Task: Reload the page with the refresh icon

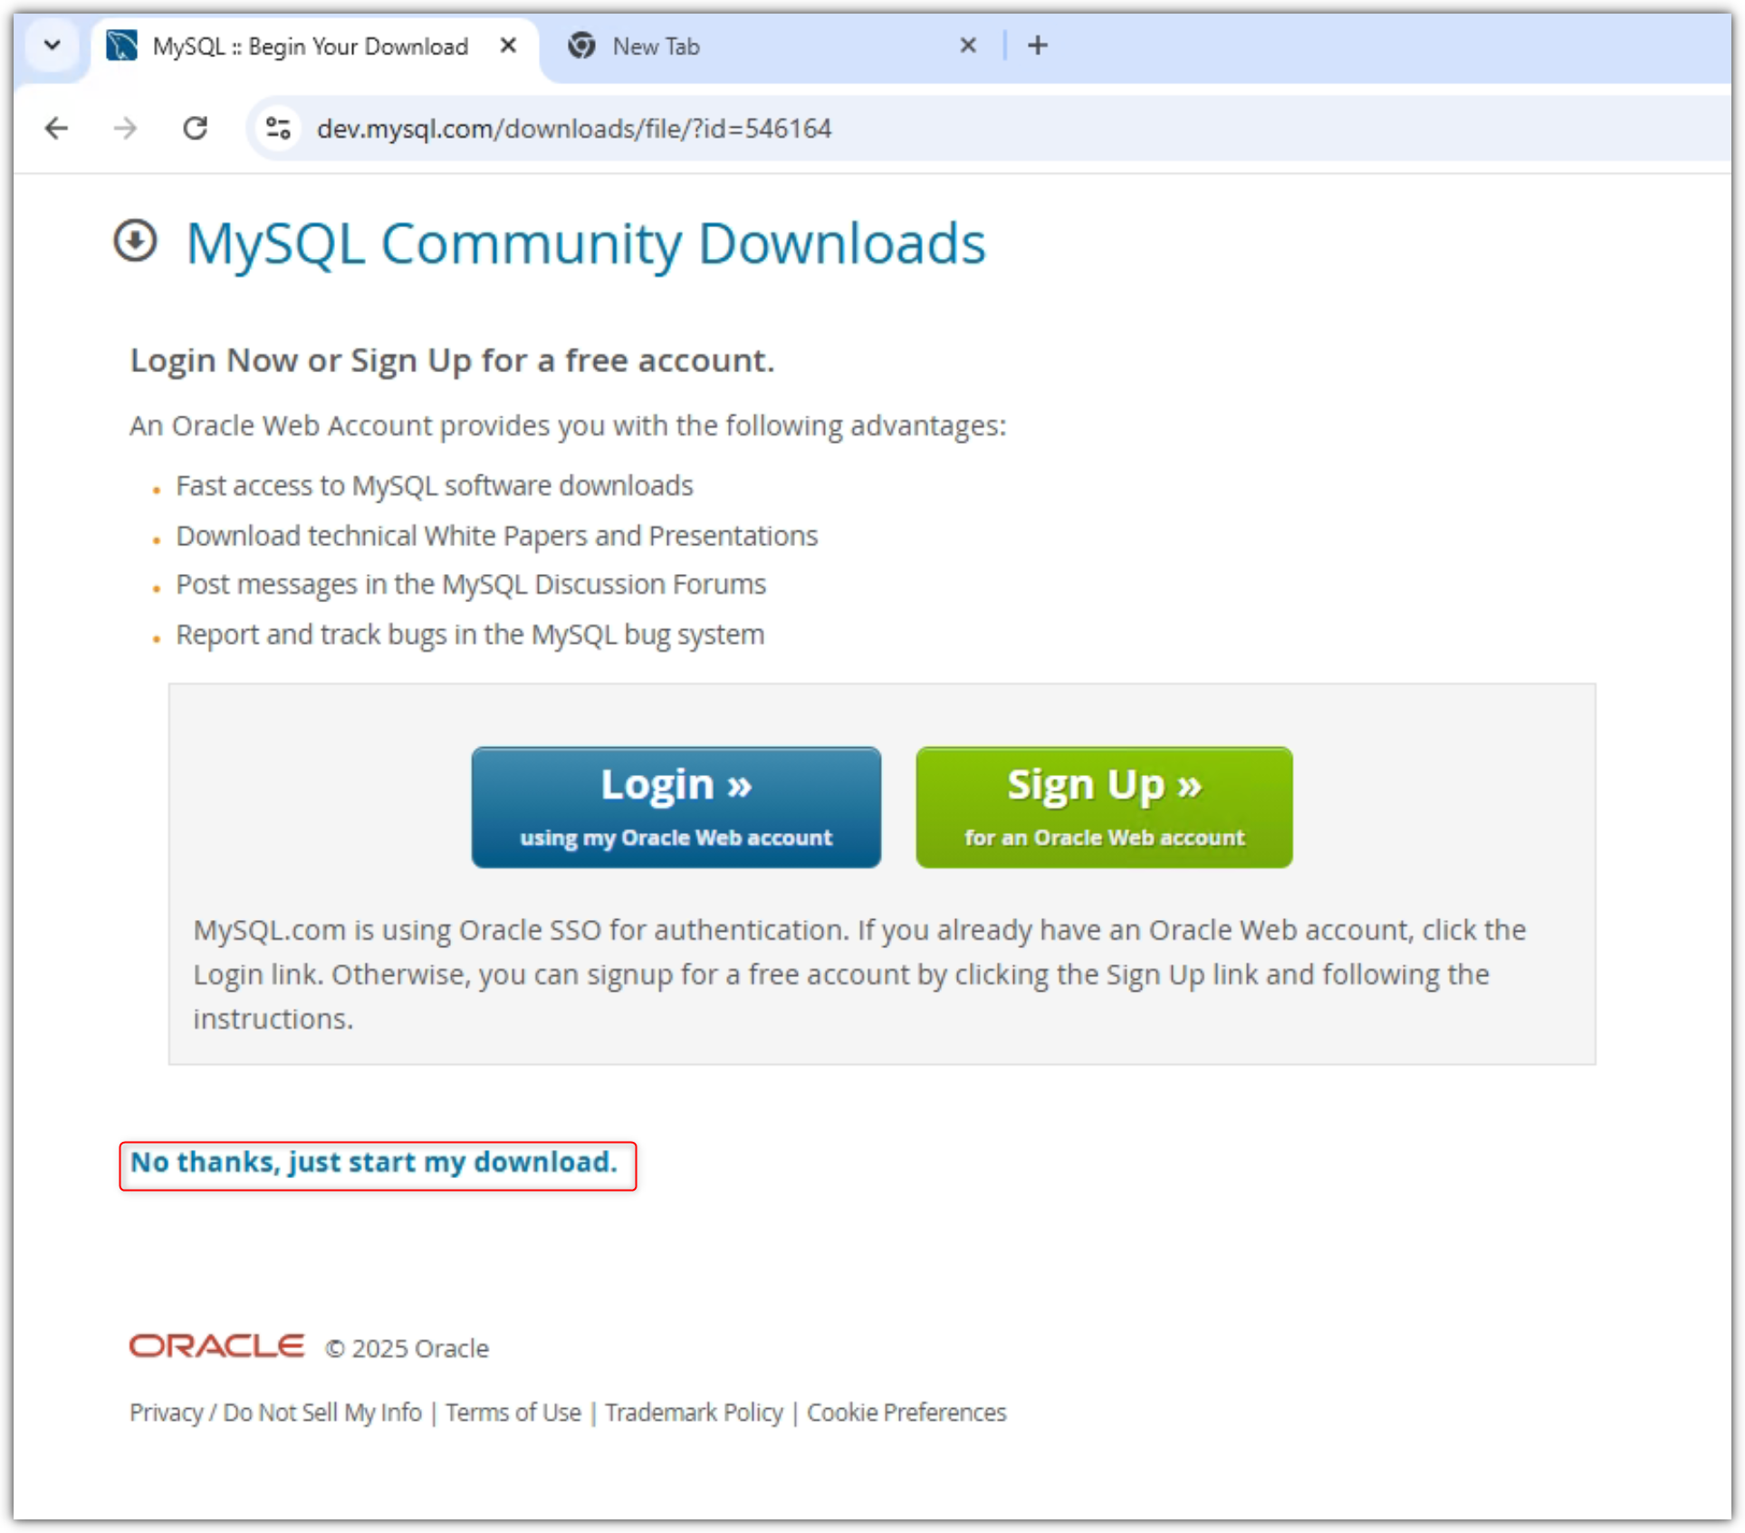Action: [195, 128]
